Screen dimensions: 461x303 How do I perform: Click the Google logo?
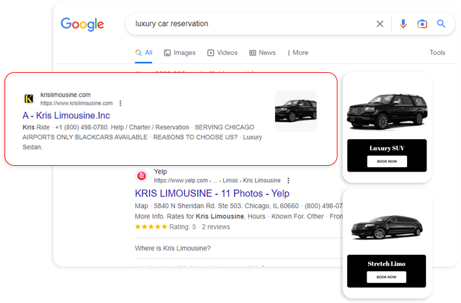click(x=82, y=24)
